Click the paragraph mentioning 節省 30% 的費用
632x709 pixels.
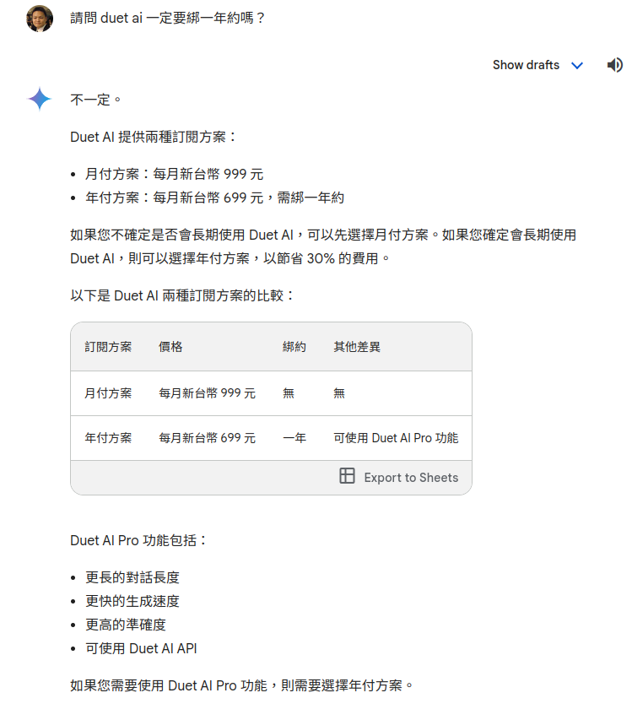[x=323, y=246]
